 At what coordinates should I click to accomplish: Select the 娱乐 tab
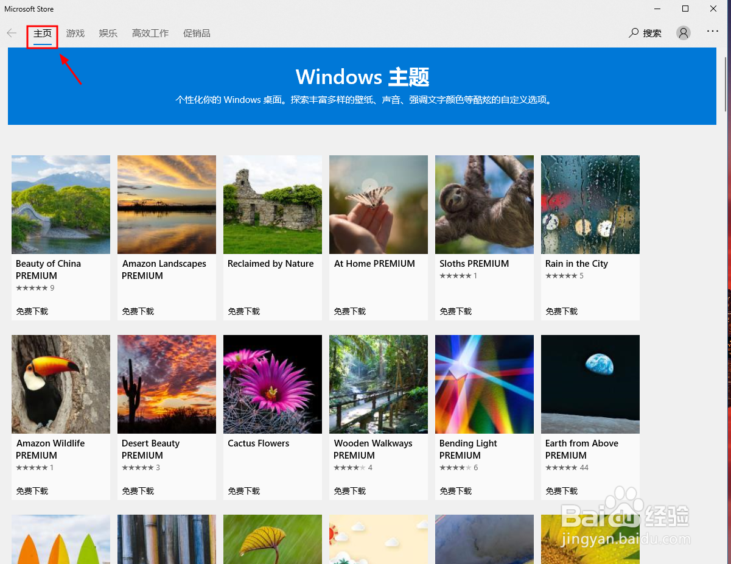[x=108, y=33]
